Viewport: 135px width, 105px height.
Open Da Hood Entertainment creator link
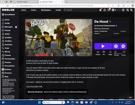point(106,26)
